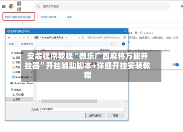Click the horizontal scrollbar in file list
The height and width of the screenshot is (132, 183).
pyautogui.click(x=69, y=101)
